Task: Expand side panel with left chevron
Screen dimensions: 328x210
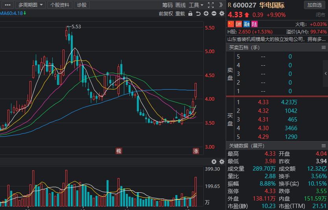Action: click(326, 74)
